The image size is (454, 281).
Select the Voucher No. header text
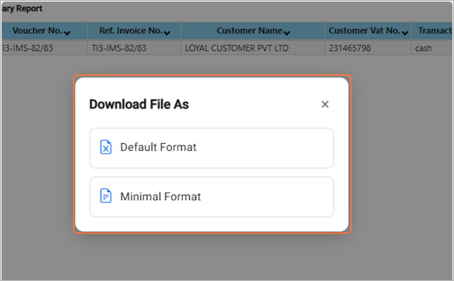point(37,31)
